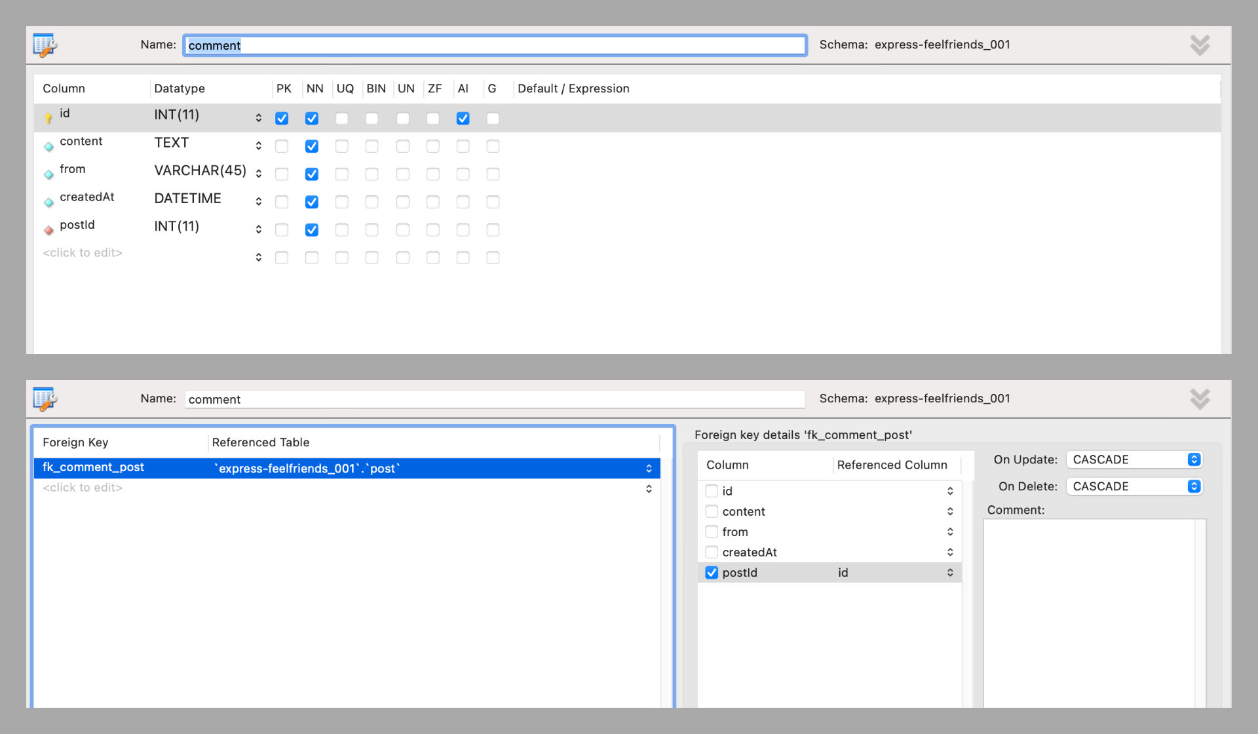Click the datatype stepper for from row
Screen dimensions: 1258x734
tap(260, 172)
